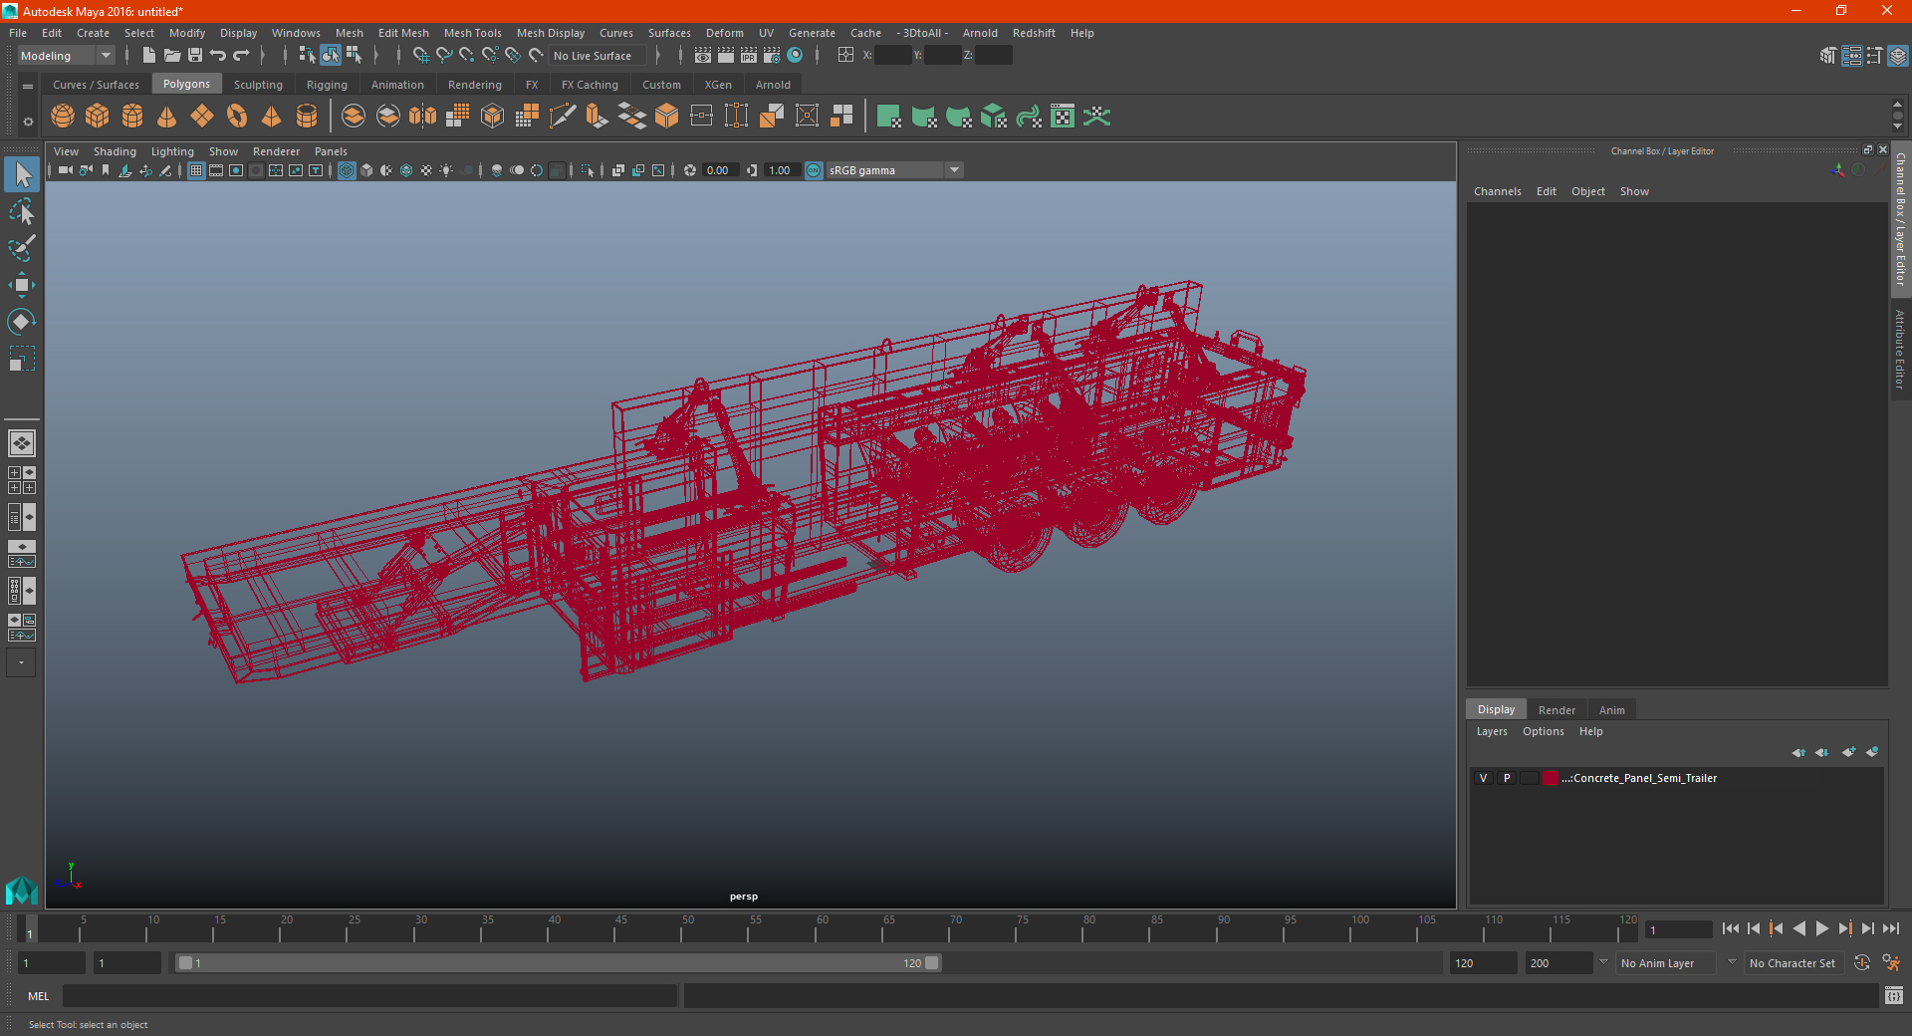Click the IPR render icon
1912x1036 pixels.
pyautogui.click(x=749, y=56)
